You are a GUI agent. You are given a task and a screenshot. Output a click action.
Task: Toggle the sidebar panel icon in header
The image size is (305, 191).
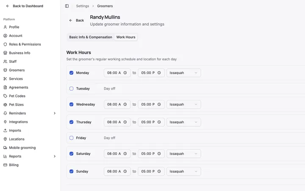[67, 6]
